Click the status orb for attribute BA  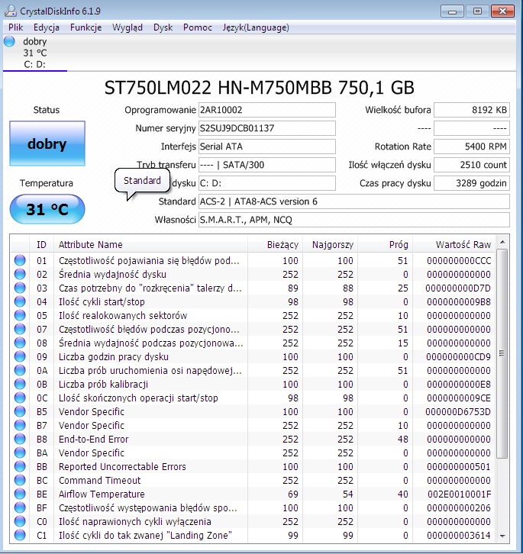(x=20, y=453)
